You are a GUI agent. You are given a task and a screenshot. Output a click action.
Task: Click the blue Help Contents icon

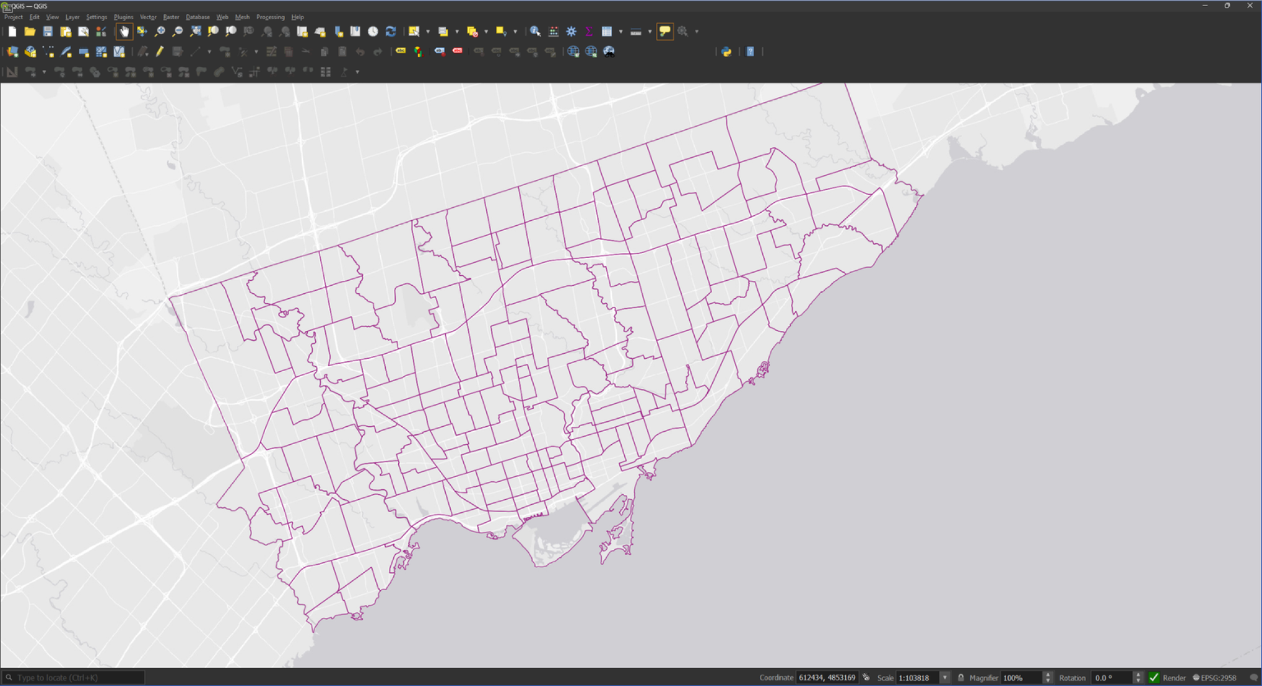751,52
